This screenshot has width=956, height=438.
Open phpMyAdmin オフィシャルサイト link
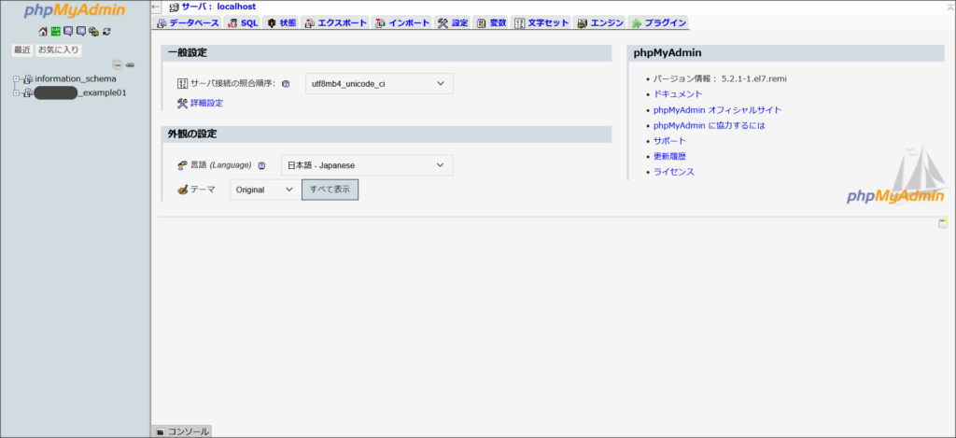[x=718, y=110]
